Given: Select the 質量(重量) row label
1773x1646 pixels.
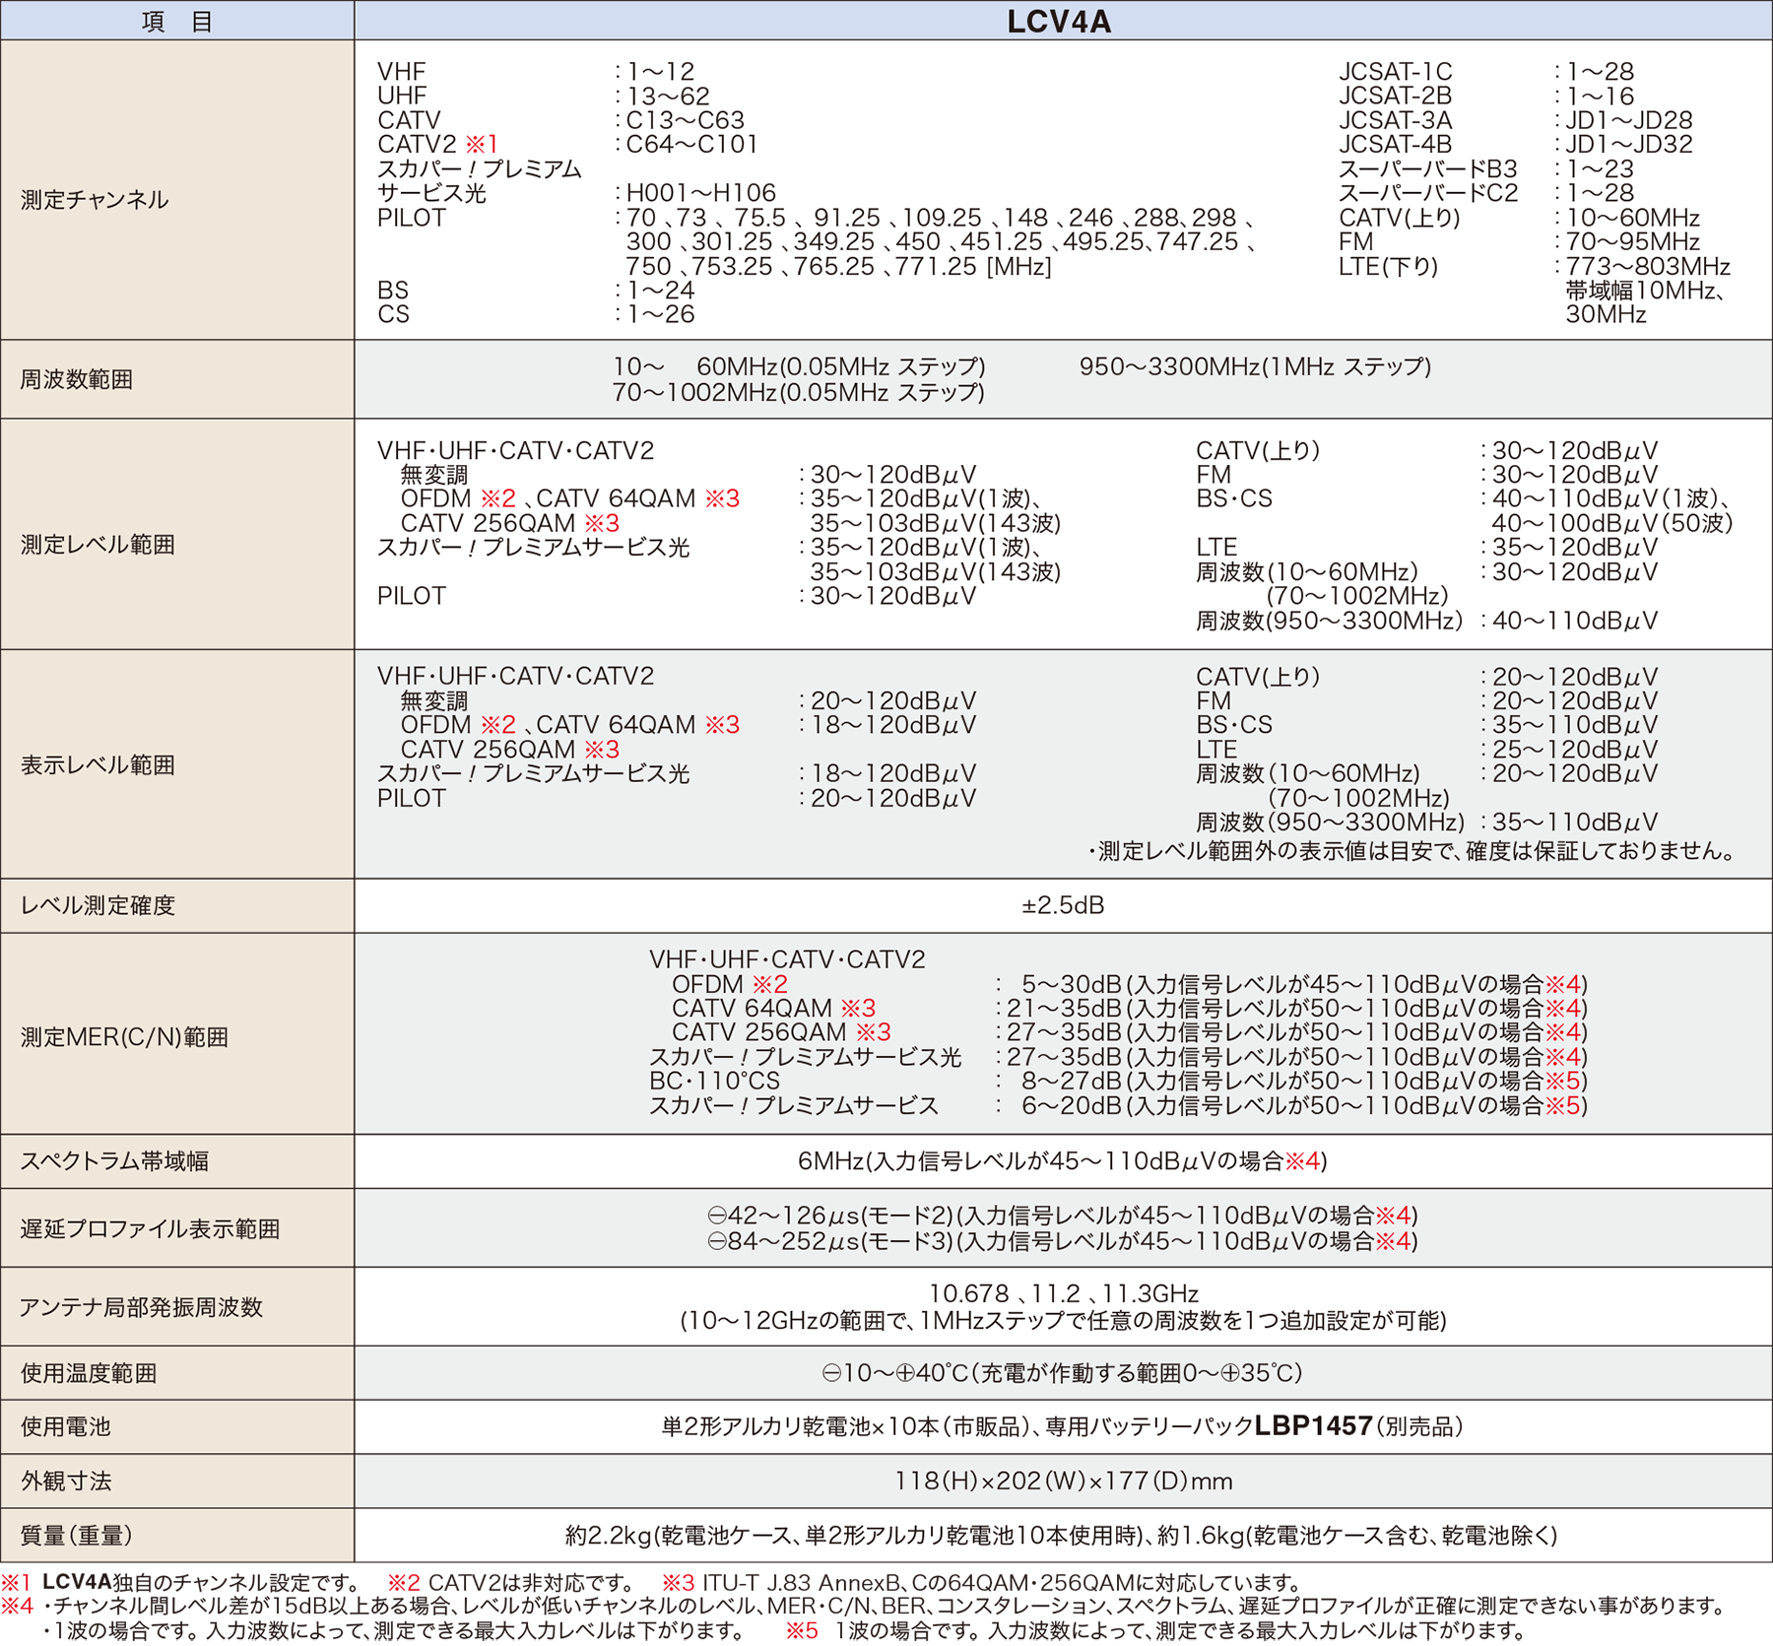Looking at the screenshot, I should tap(77, 1537).
